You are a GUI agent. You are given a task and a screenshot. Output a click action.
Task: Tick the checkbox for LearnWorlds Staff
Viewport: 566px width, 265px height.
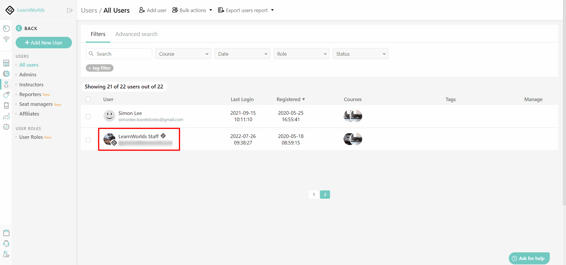pyautogui.click(x=88, y=140)
